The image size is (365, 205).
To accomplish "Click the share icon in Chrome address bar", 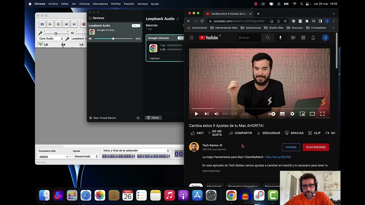I will coord(279,21).
